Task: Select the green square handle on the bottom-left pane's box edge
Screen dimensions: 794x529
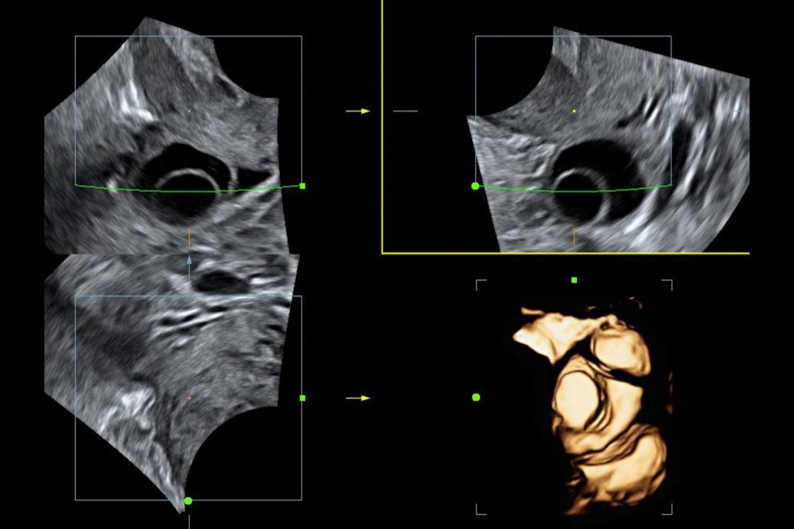Action: click(302, 398)
